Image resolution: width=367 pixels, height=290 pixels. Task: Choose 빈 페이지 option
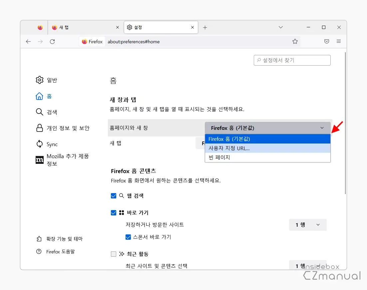pyautogui.click(x=267, y=157)
